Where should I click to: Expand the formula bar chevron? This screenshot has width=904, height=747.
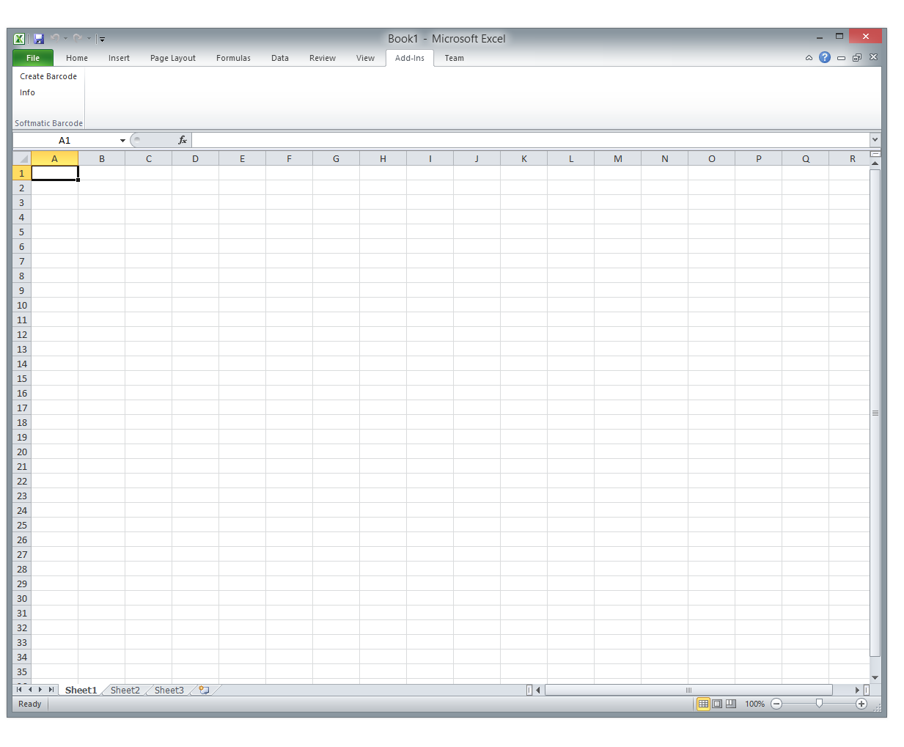(875, 139)
